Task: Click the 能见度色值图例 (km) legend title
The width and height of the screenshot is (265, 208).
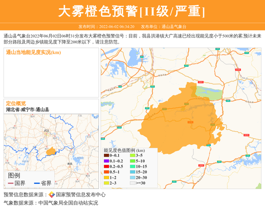Action: 124,151
